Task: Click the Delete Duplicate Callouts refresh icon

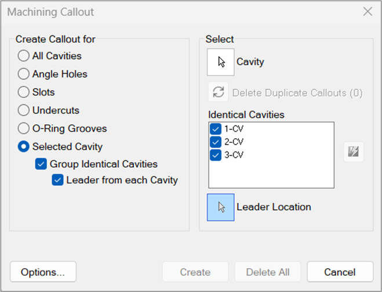Action: pyautogui.click(x=219, y=92)
